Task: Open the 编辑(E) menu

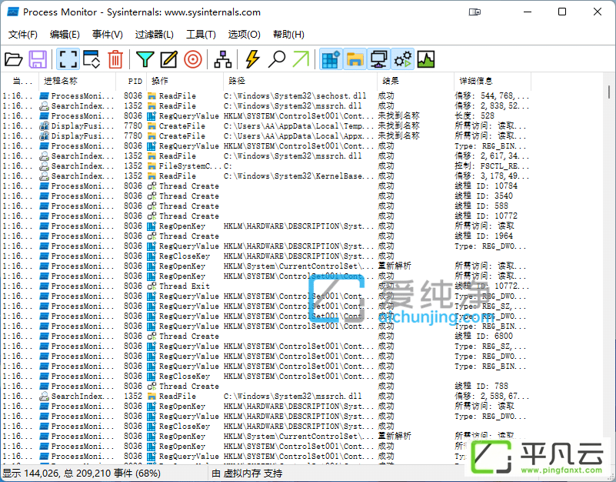Action: [65, 35]
